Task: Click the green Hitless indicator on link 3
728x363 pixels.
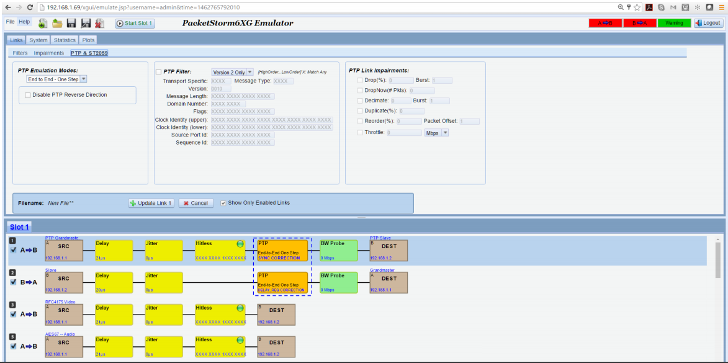Action: [x=240, y=308]
